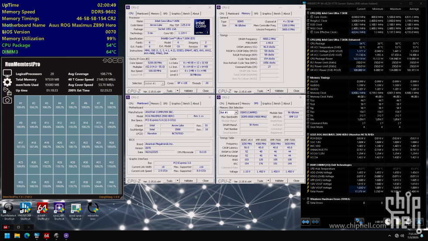Click Close in the Memory tab window
This screenshot has width=428, height=241.
tap(296, 91)
